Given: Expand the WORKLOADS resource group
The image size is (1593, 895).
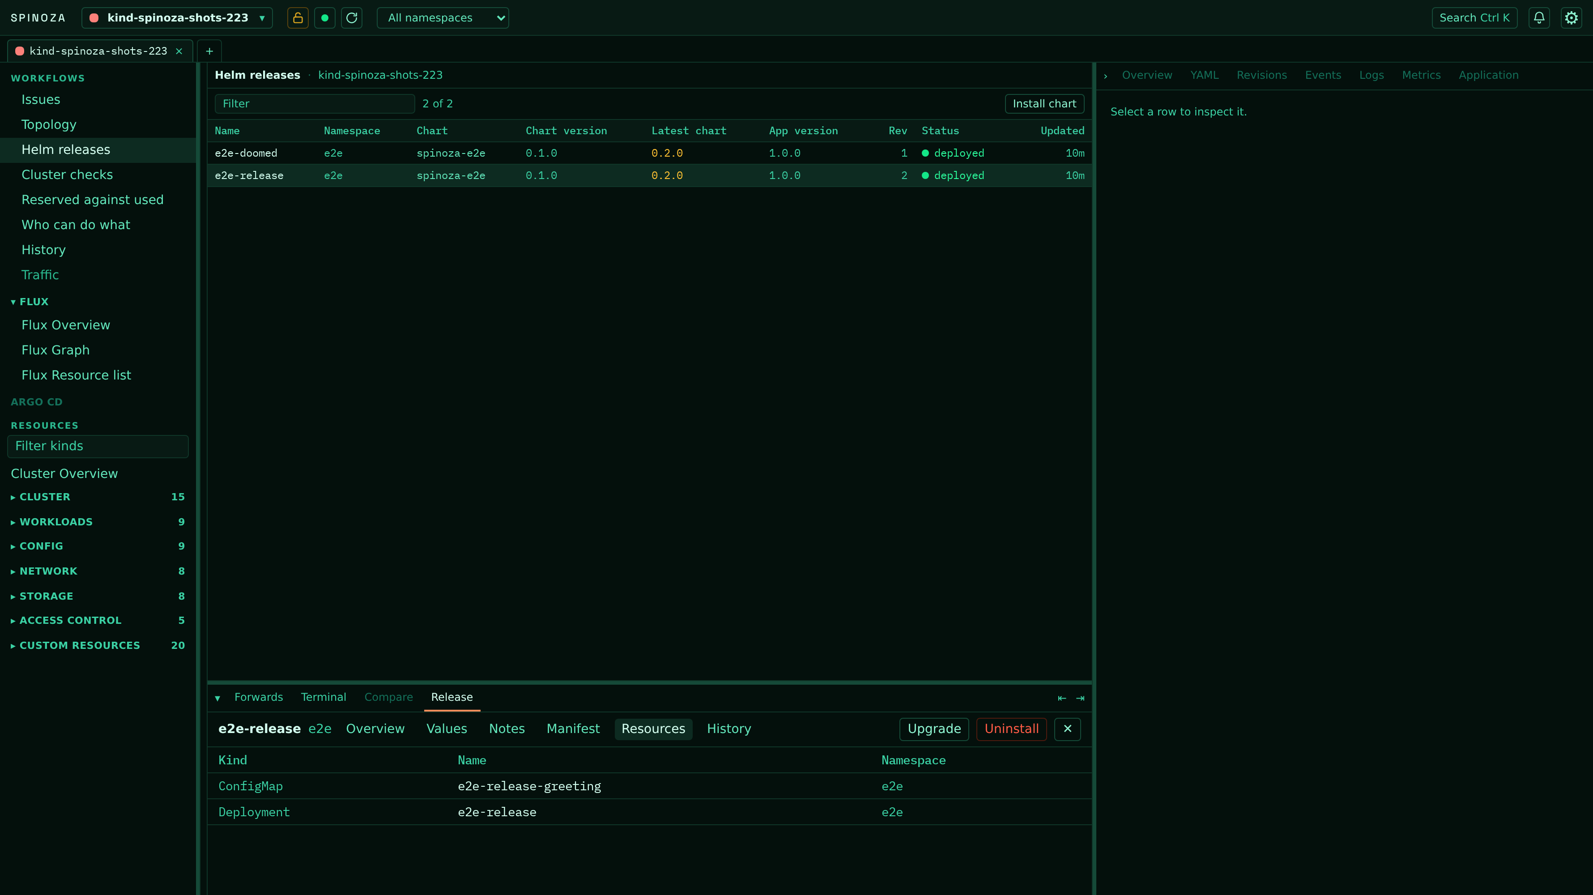Looking at the screenshot, I should (98, 522).
